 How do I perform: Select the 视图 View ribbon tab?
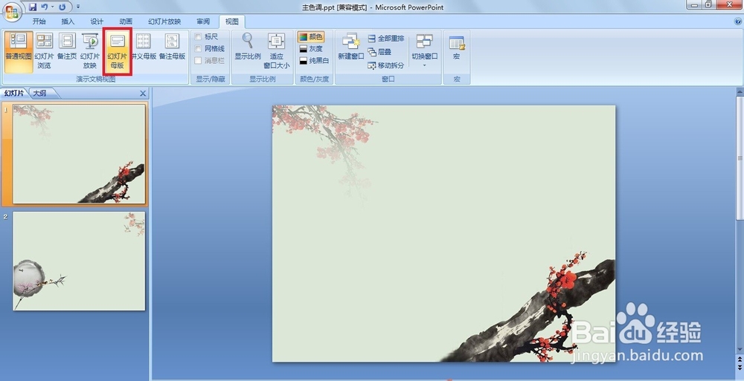[232, 22]
